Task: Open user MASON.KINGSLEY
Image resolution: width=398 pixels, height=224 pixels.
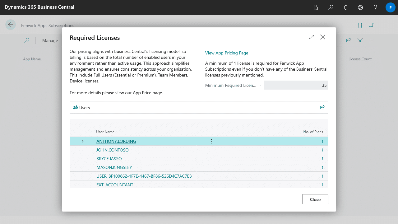Action: pyautogui.click(x=114, y=167)
